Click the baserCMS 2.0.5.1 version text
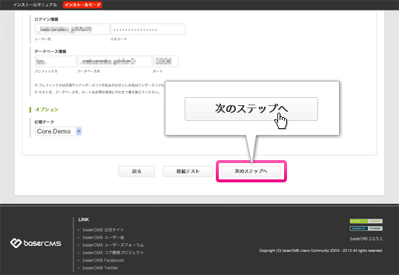Viewport: 399px width, 275px height. pyautogui.click(x=366, y=239)
